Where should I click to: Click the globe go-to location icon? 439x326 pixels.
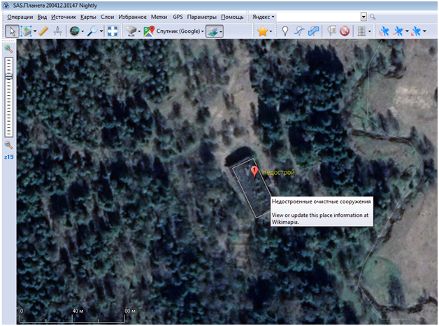coord(75,31)
